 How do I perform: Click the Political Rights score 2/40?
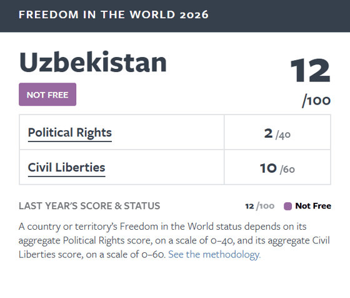click(277, 134)
